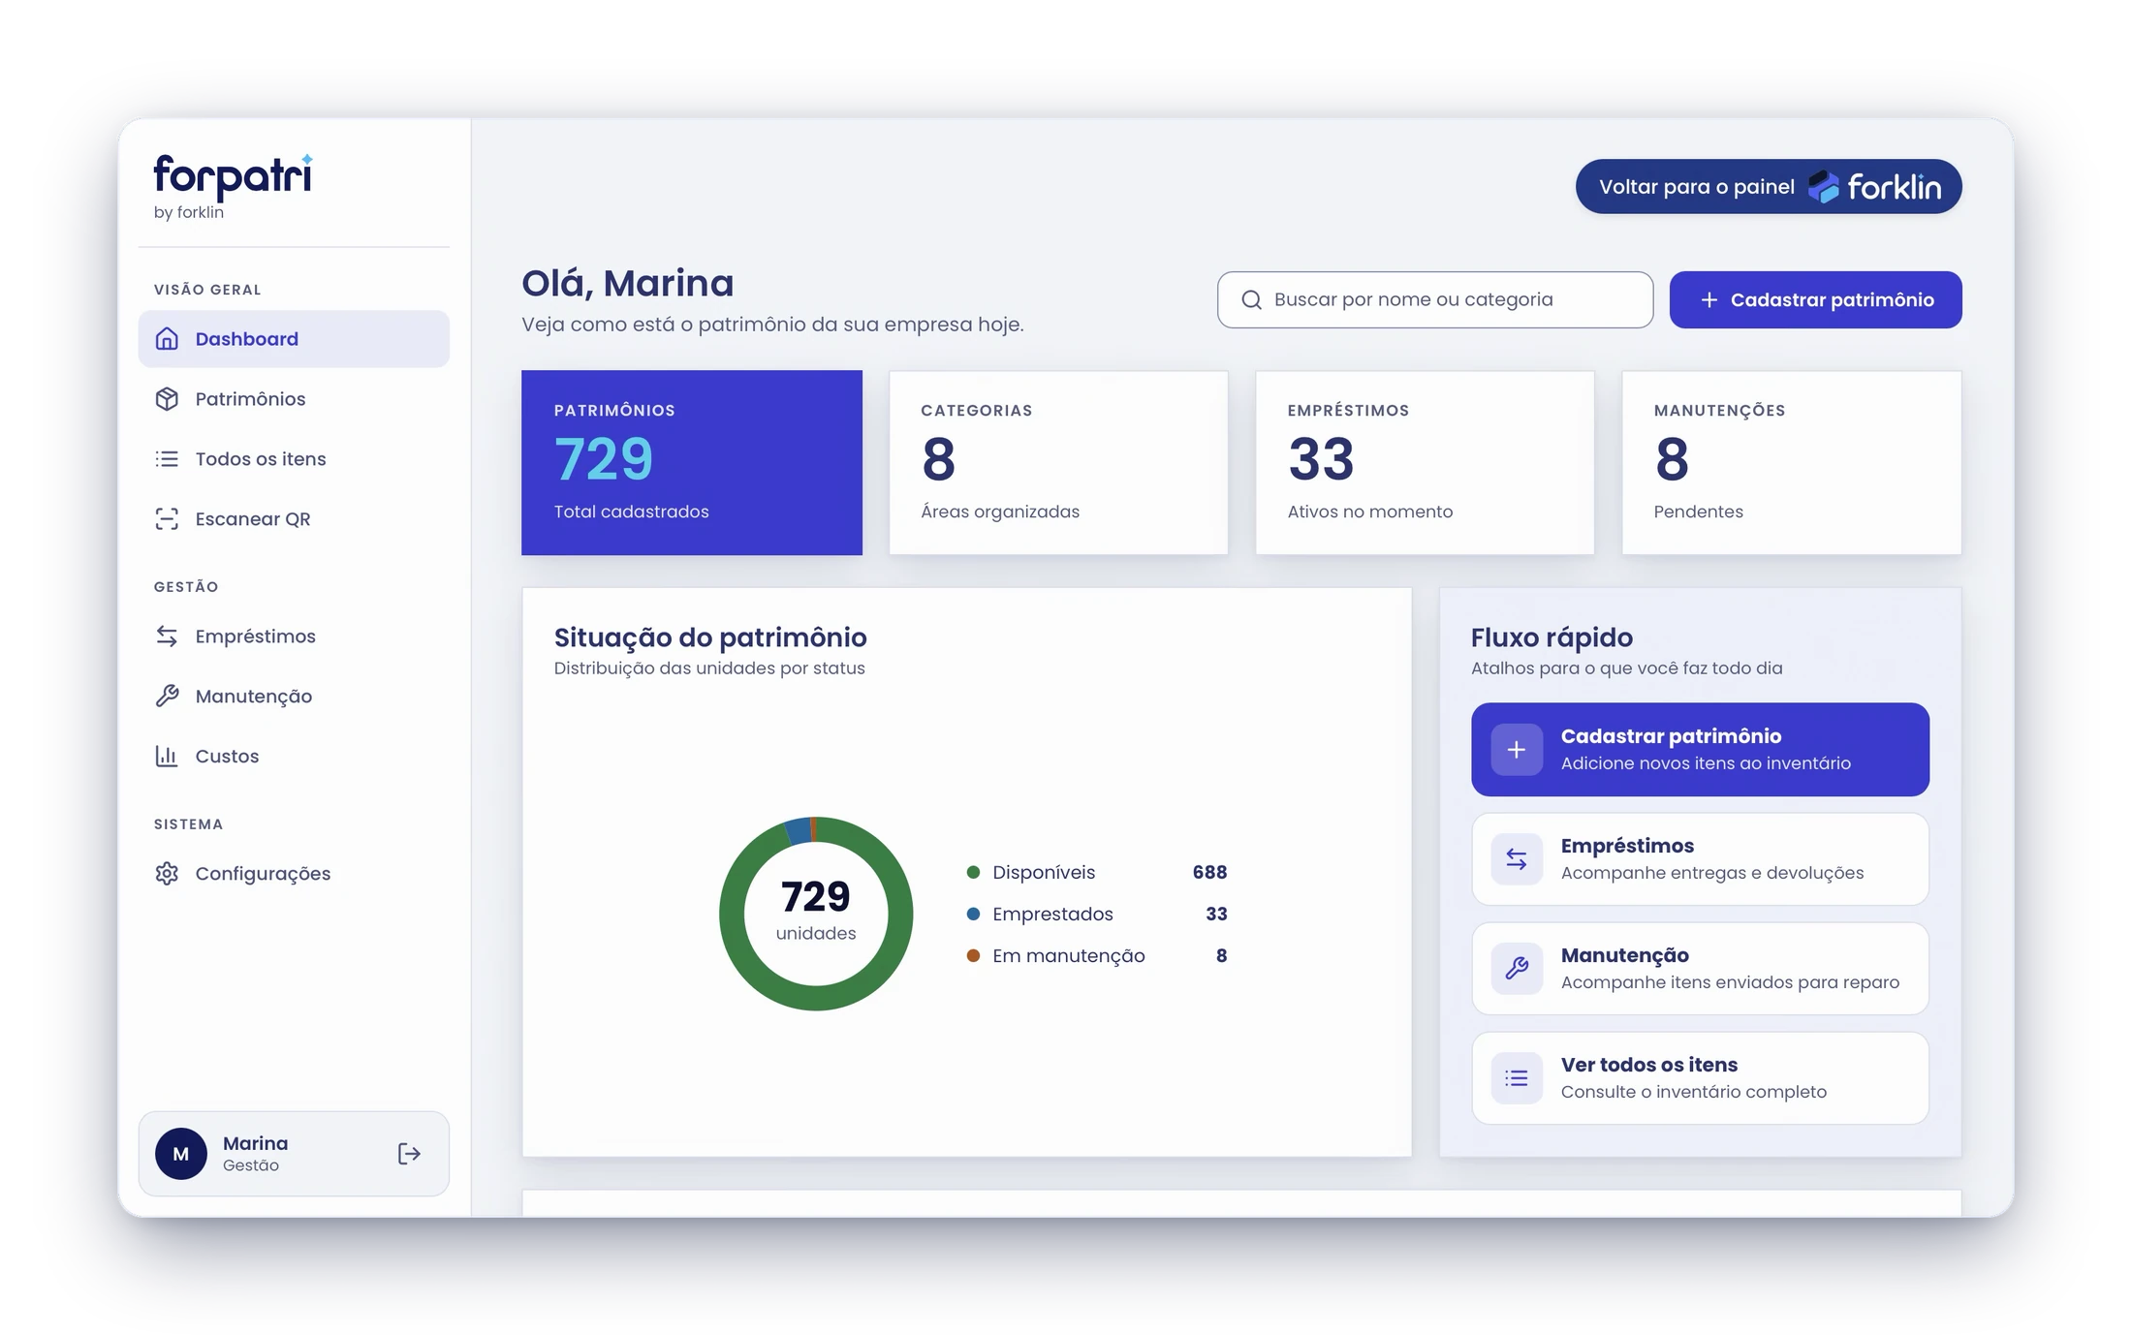Open Configurações via its gear icon
The width and height of the screenshot is (2132, 1335).
click(x=167, y=873)
